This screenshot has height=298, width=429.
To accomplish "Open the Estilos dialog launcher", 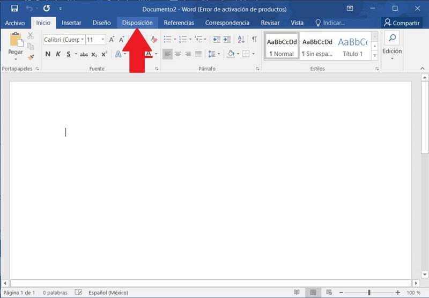I will [378, 69].
